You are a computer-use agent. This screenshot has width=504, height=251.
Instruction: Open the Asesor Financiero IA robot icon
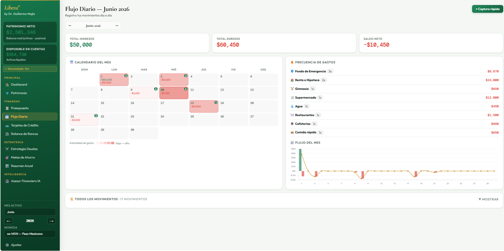(7, 181)
